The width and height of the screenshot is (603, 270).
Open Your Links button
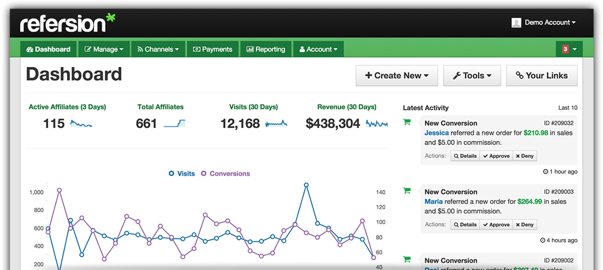pyautogui.click(x=542, y=76)
